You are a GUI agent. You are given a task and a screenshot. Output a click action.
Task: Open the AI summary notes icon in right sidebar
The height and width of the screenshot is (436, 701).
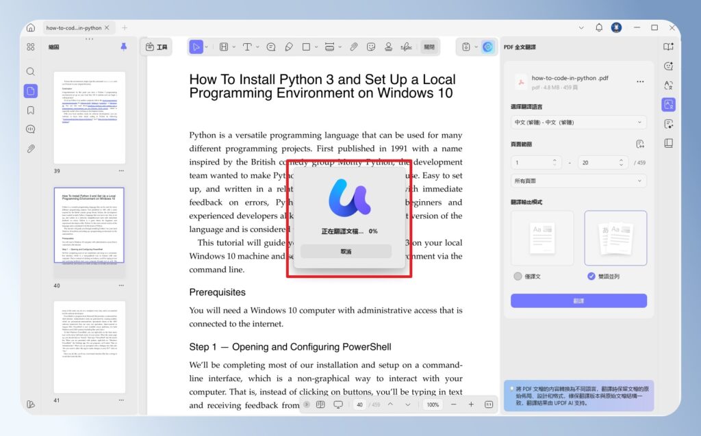[x=668, y=124]
